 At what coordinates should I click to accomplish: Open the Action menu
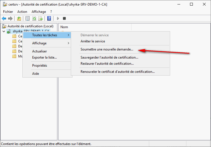coord(22,12)
